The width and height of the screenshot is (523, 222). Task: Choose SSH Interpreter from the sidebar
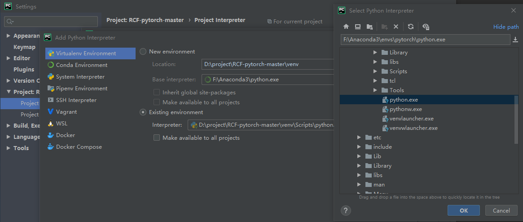click(x=76, y=100)
